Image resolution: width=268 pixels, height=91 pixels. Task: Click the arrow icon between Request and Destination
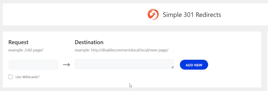pos(66,65)
